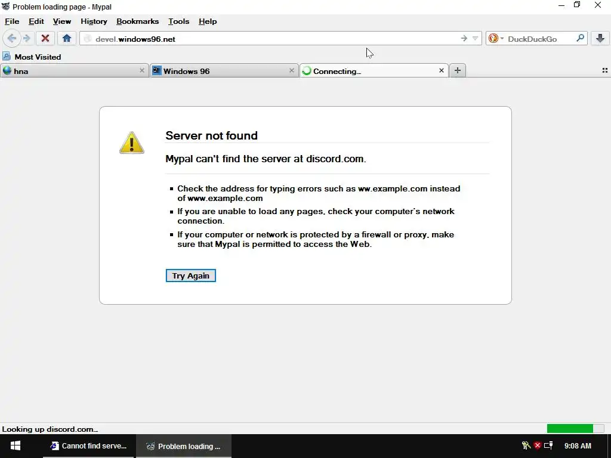The width and height of the screenshot is (611, 458).
Task: Open the Edit menu
Action: pyautogui.click(x=36, y=21)
